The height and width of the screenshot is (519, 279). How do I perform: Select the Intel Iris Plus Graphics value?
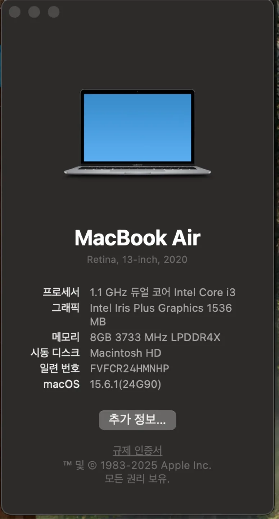[x=161, y=315]
